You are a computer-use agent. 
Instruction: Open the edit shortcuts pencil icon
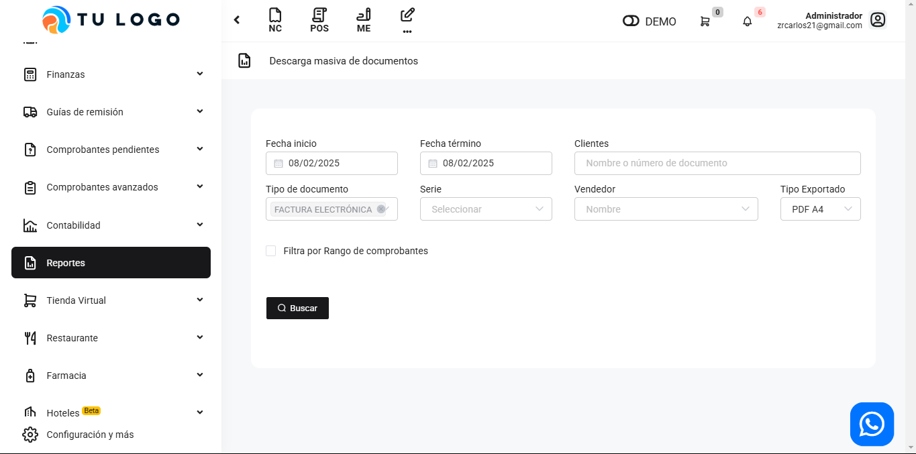[407, 20]
